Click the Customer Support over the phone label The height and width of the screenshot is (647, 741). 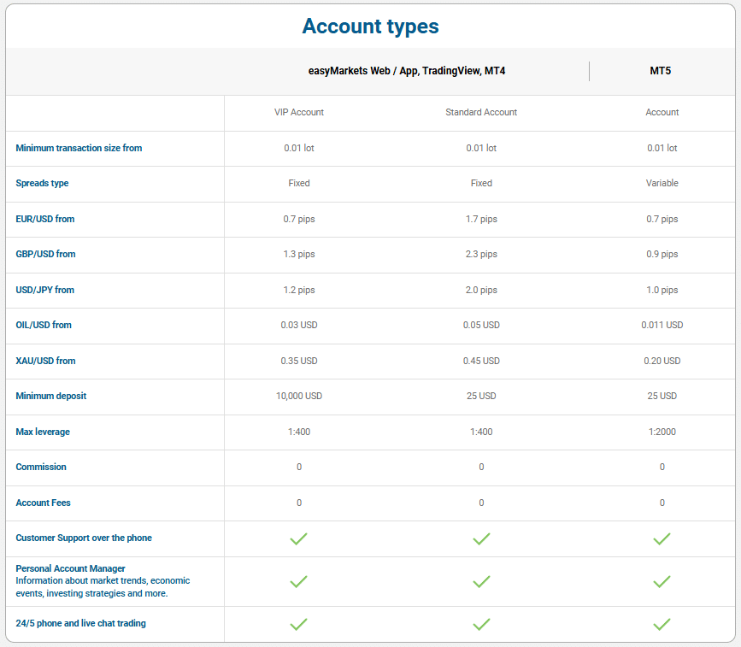84,538
